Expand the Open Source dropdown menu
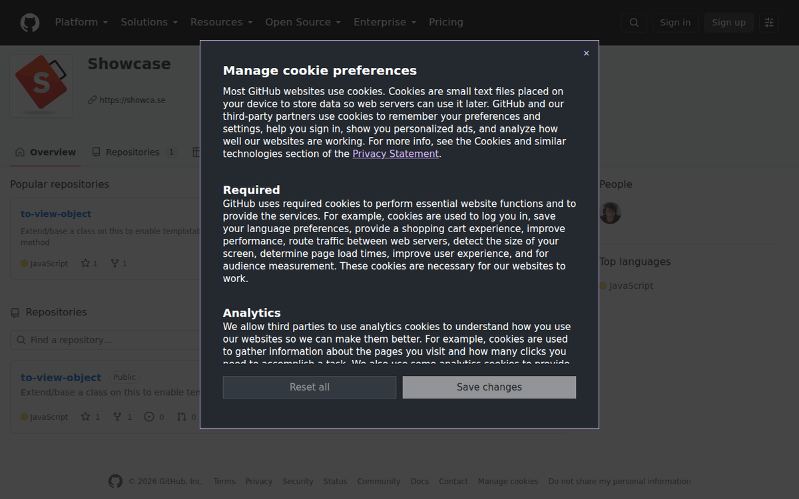 [x=303, y=22]
